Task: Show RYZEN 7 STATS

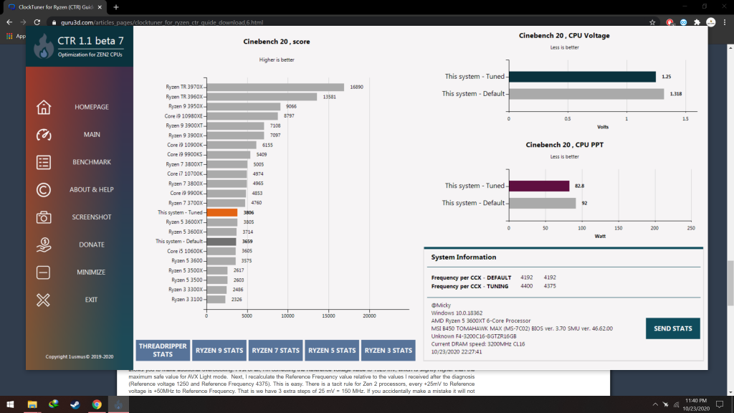Action: (275, 350)
